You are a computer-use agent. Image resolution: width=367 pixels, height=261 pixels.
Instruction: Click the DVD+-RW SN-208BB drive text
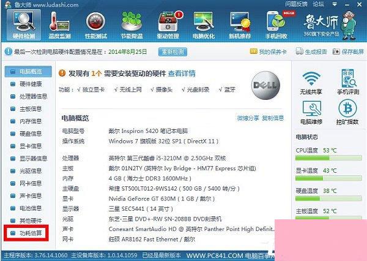(x=165, y=219)
